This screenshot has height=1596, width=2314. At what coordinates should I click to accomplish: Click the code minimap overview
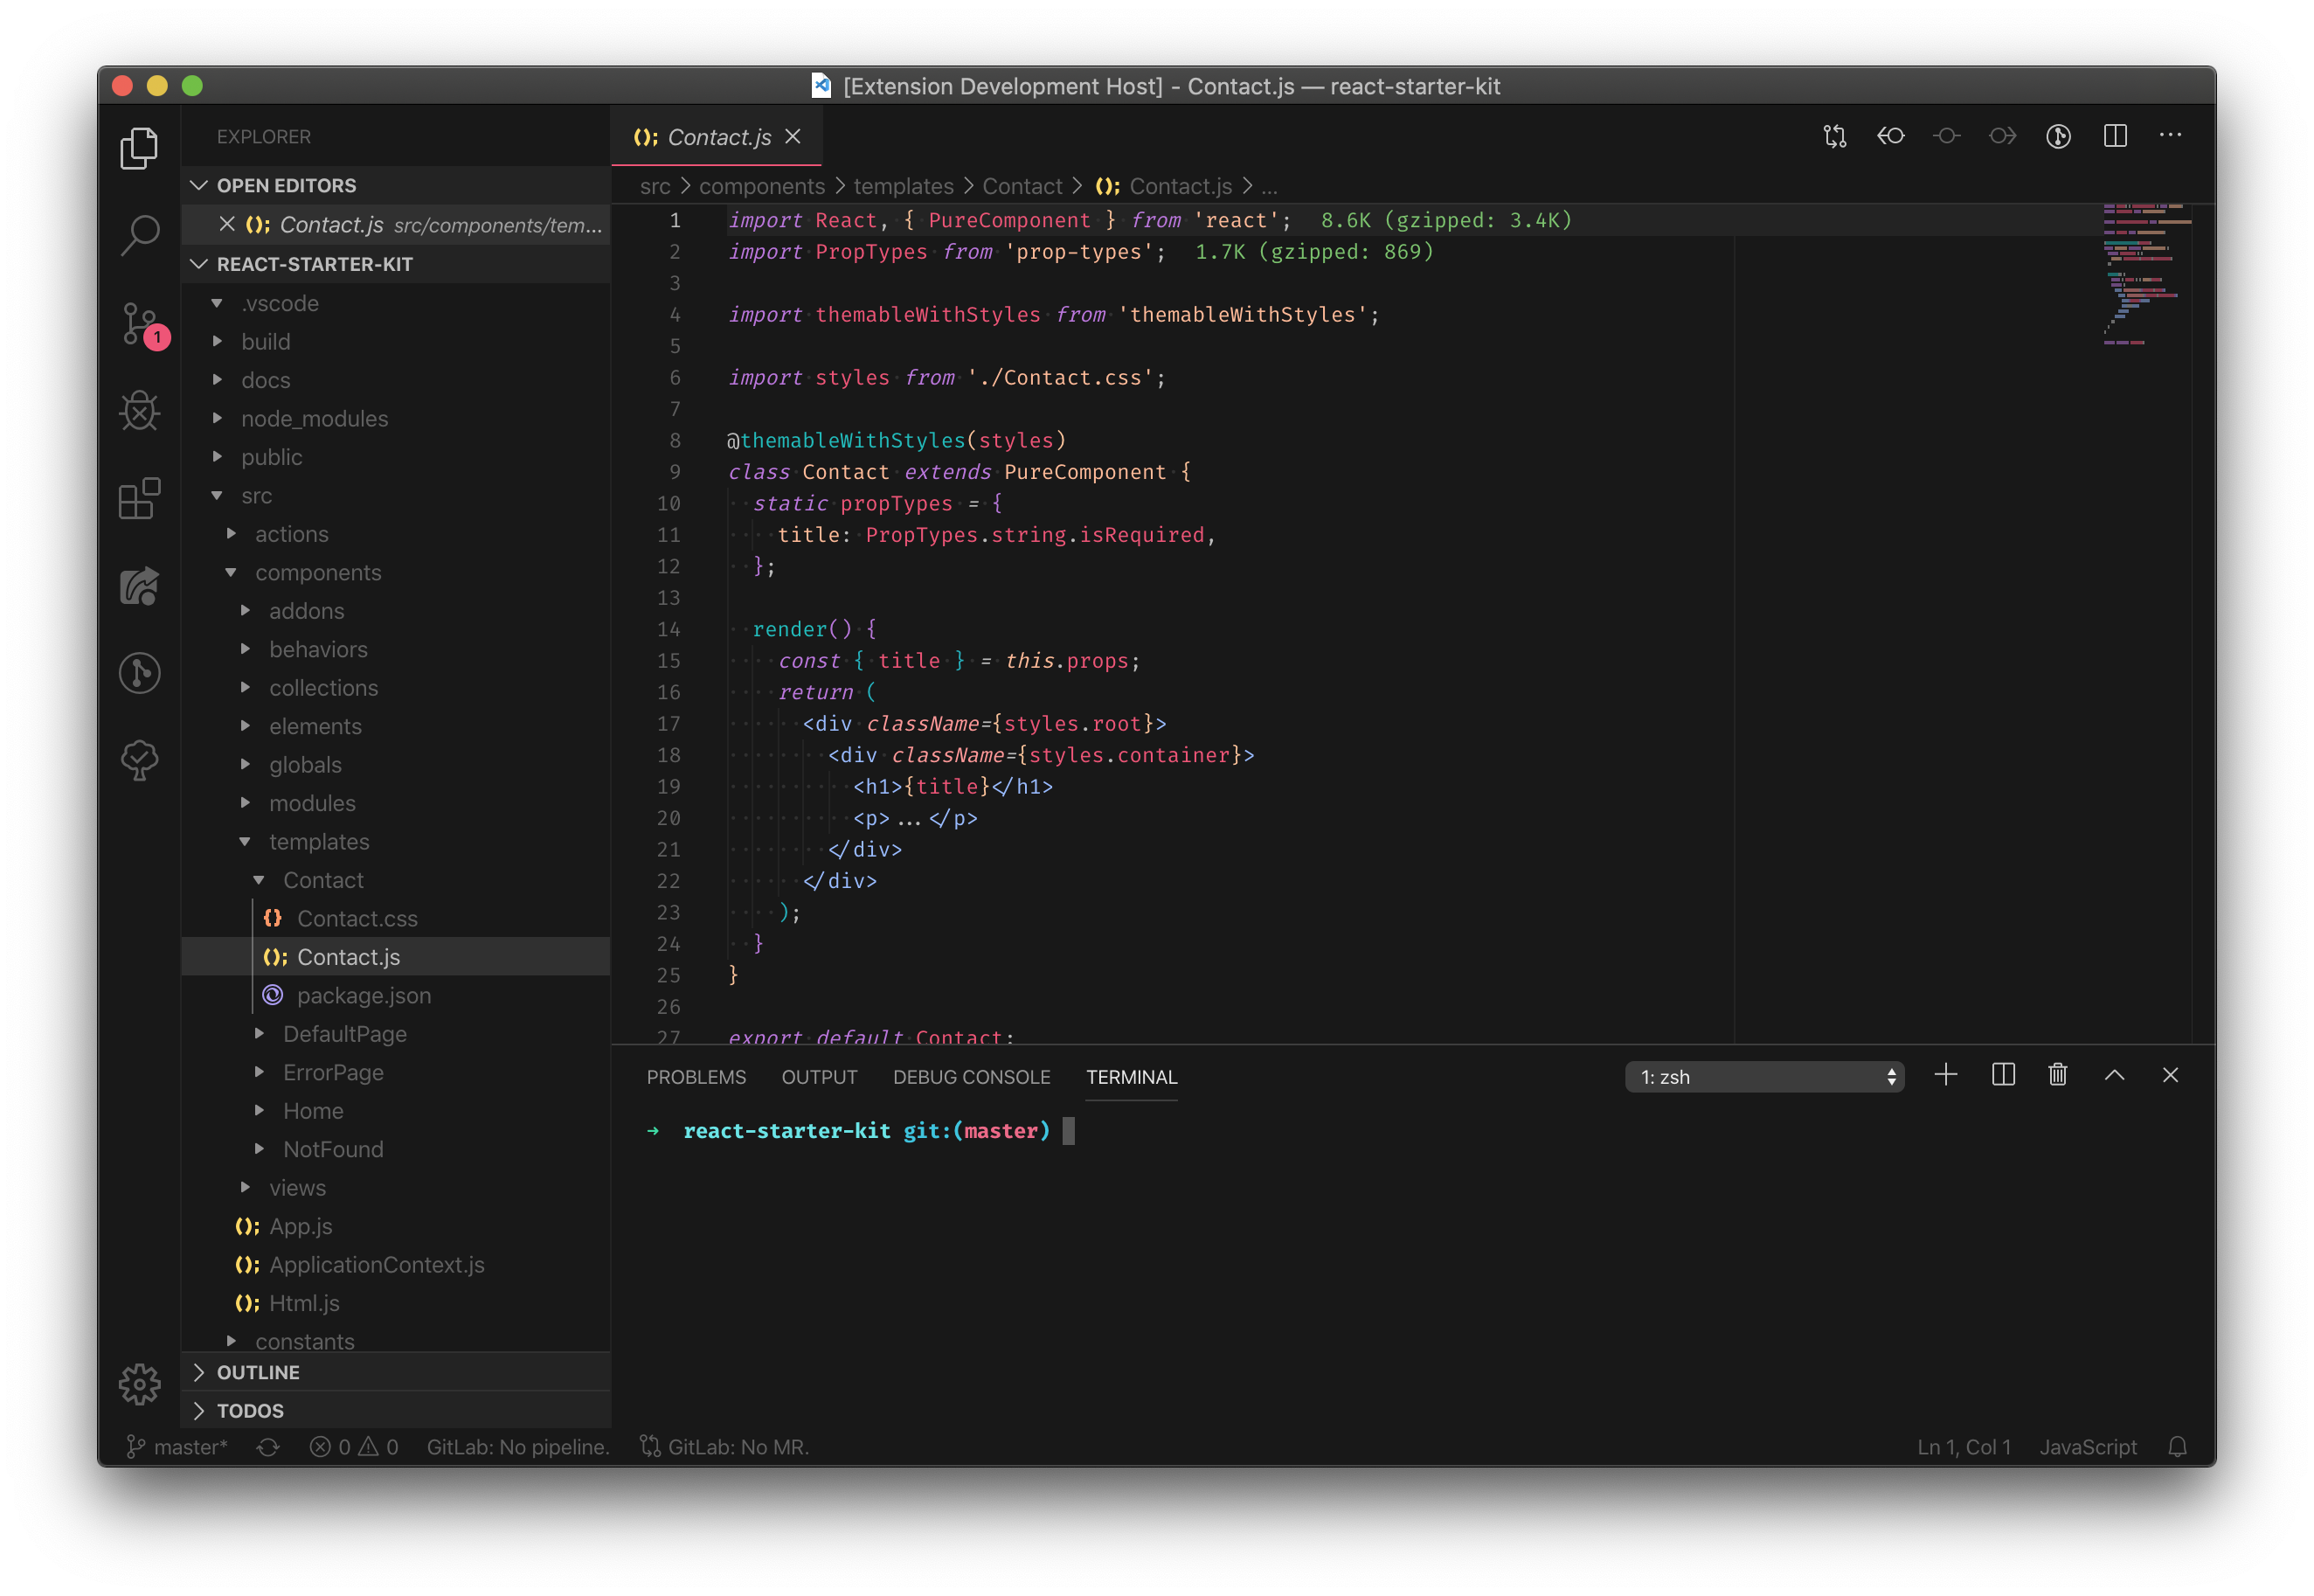tap(2146, 275)
